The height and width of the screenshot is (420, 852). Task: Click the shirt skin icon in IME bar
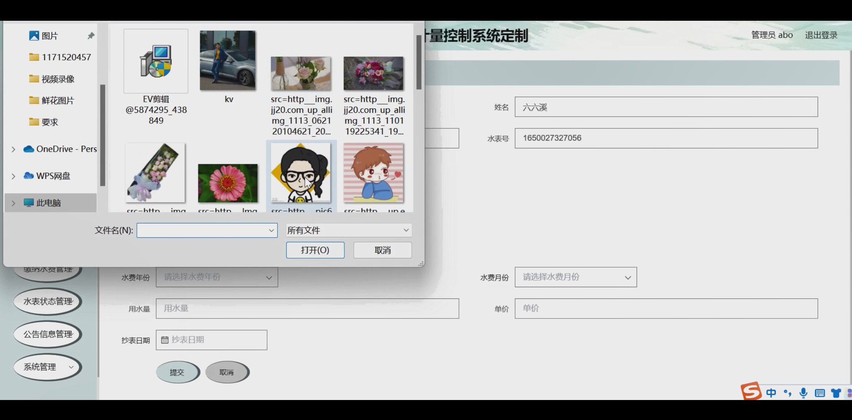836,393
